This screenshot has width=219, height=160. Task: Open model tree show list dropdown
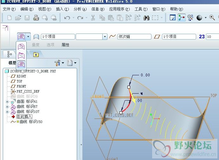72,63
